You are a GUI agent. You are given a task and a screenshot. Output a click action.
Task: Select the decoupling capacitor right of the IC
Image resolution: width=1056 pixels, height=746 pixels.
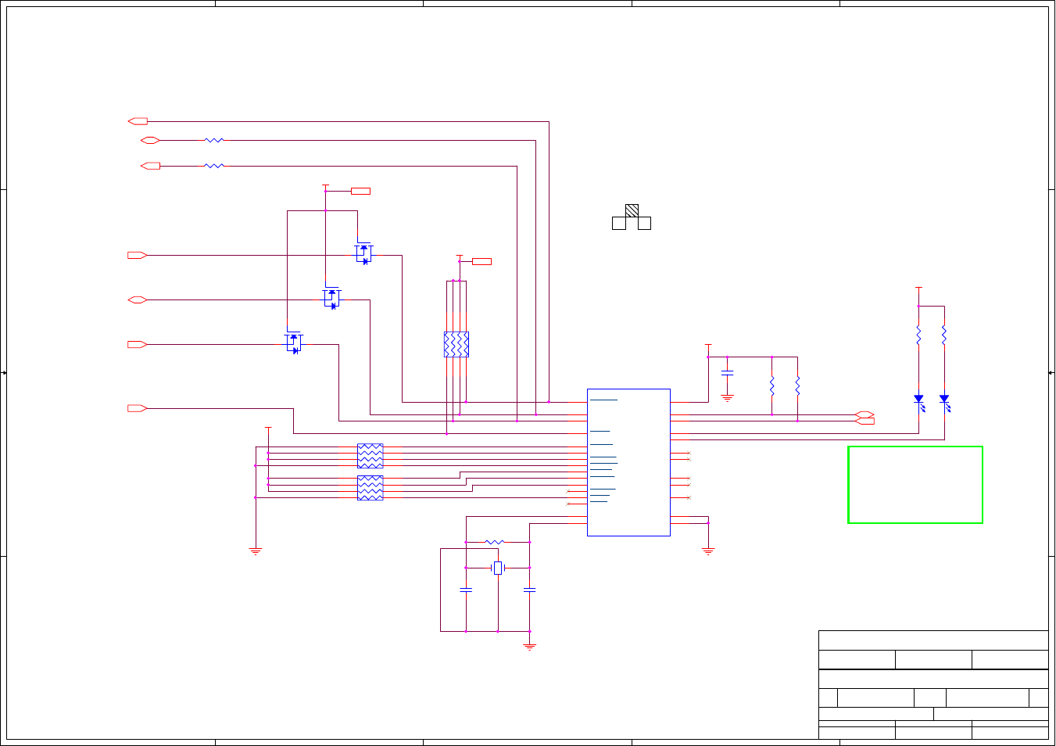(x=728, y=373)
